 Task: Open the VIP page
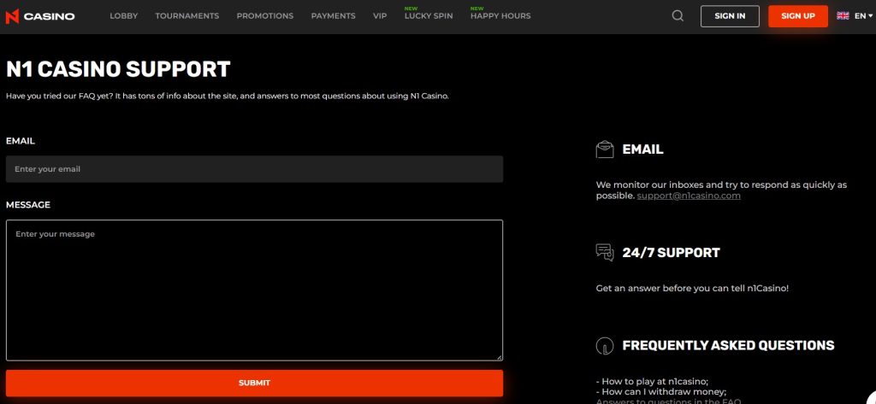(x=380, y=16)
